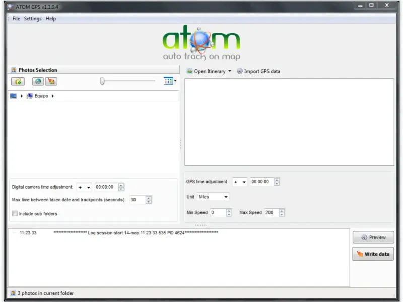Image resolution: width=403 pixels, height=302 pixels.
Task: Click the globe map icon in photos toolbar
Action: pyautogui.click(x=38, y=81)
